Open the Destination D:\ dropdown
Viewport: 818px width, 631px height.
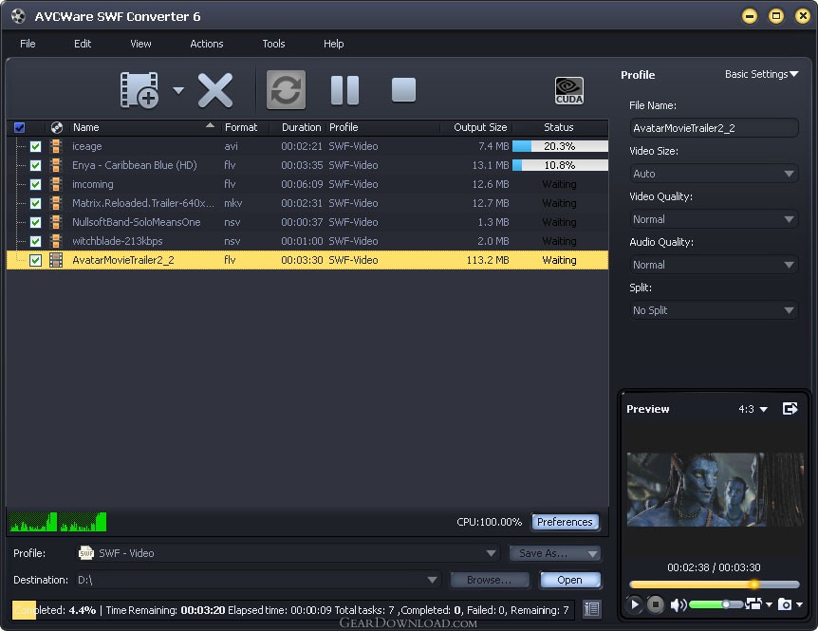[x=258, y=580]
